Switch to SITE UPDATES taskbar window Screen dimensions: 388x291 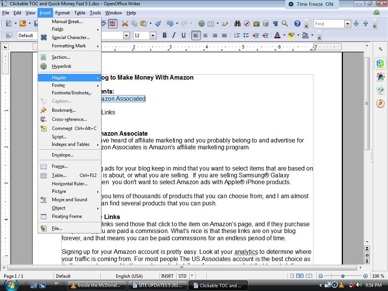click(158, 285)
